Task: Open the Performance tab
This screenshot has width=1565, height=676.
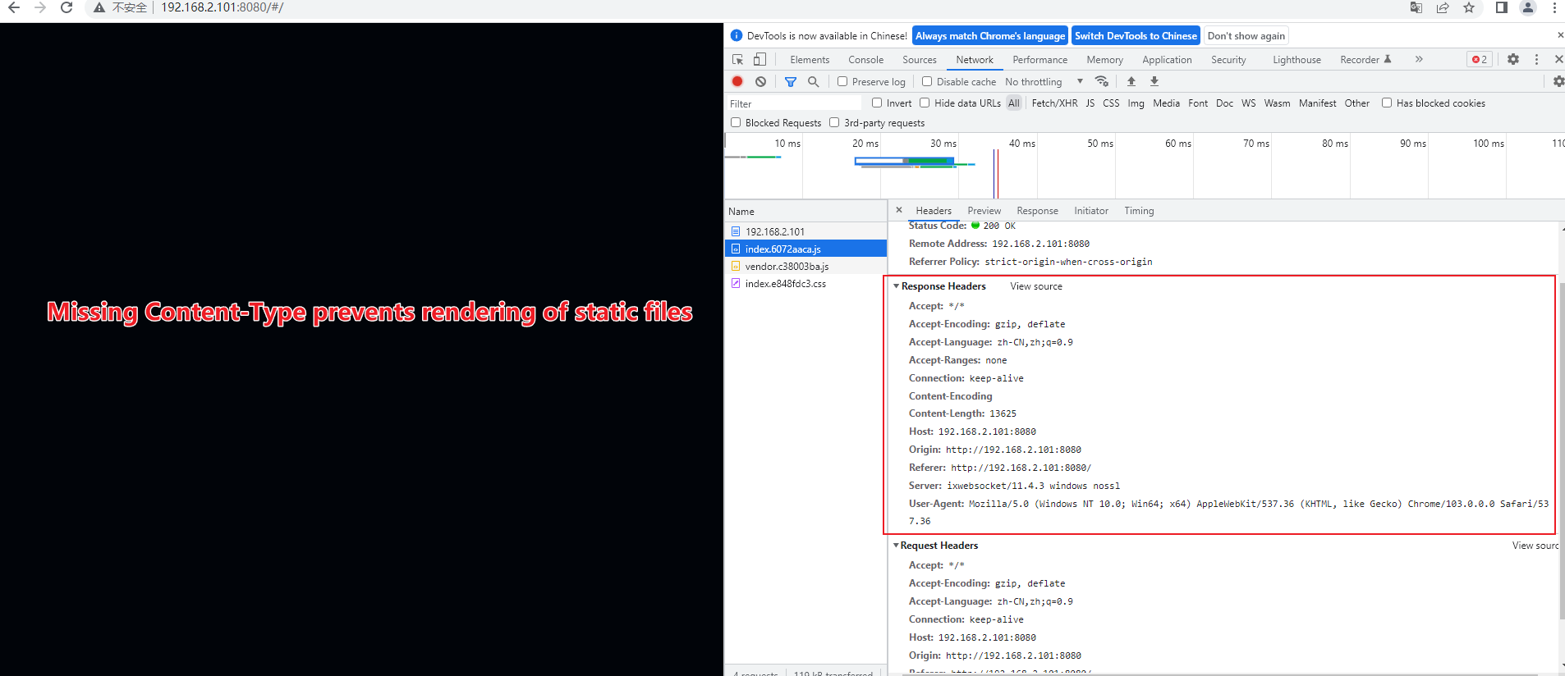Action: click(1040, 60)
